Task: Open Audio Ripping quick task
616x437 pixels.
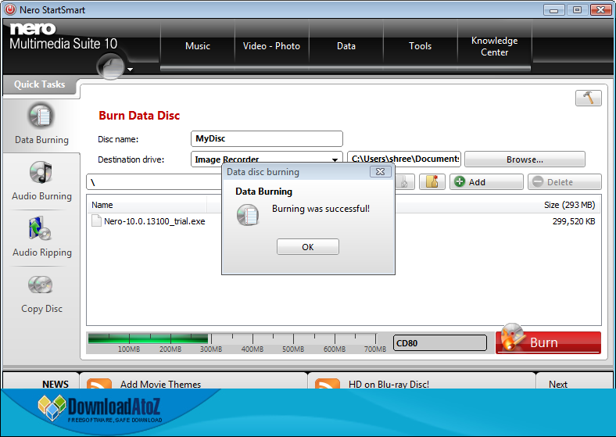Action: tap(41, 237)
